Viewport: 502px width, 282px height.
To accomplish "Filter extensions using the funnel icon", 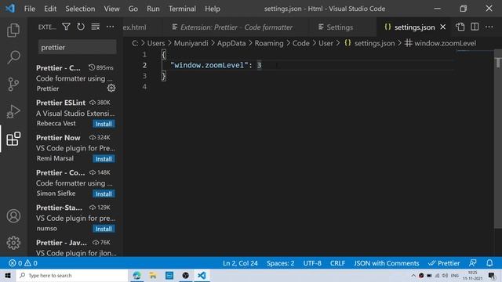I will pyautogui.click(x=66, y=27).
